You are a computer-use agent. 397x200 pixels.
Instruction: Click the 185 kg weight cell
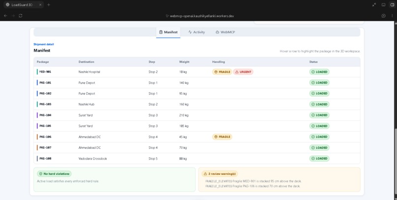[184, 126]
